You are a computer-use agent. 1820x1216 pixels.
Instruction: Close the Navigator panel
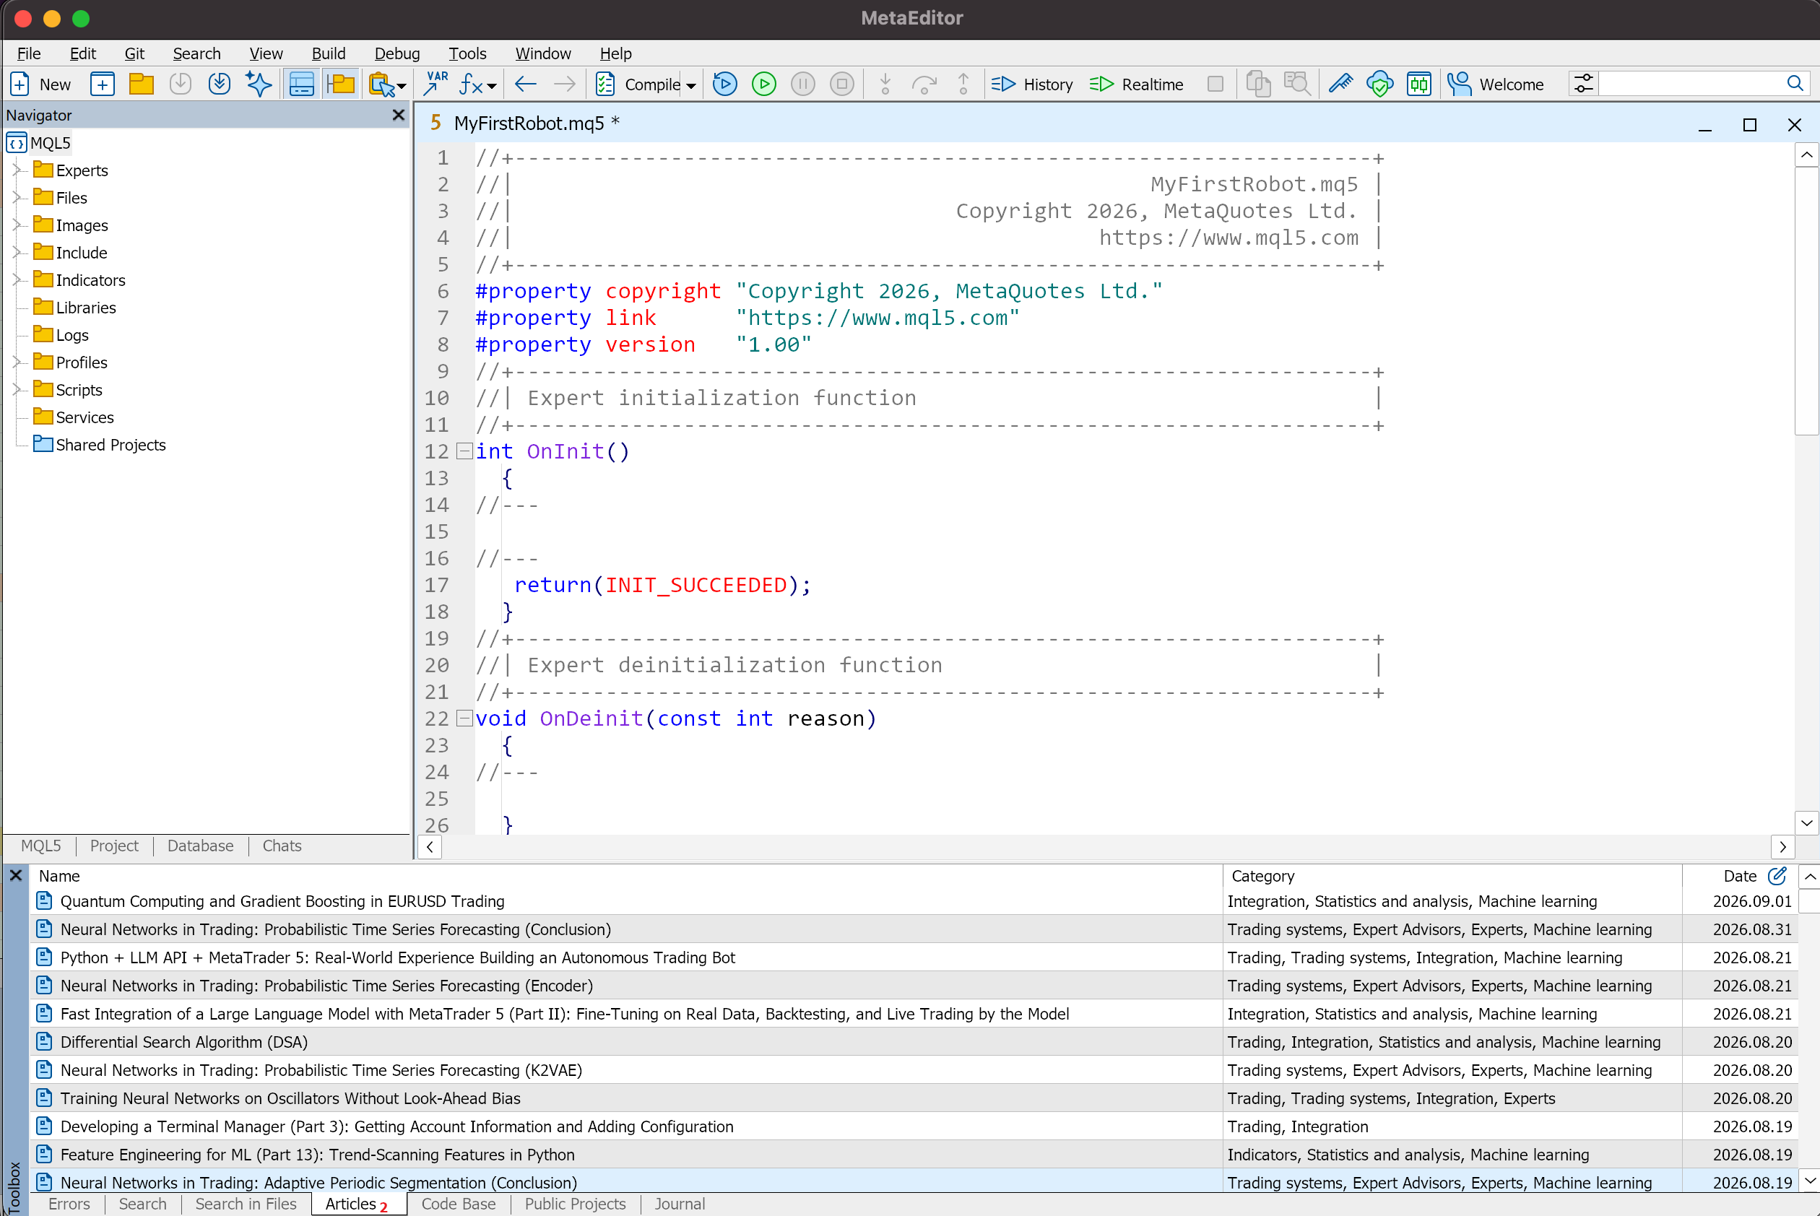[x=399, y=115]
